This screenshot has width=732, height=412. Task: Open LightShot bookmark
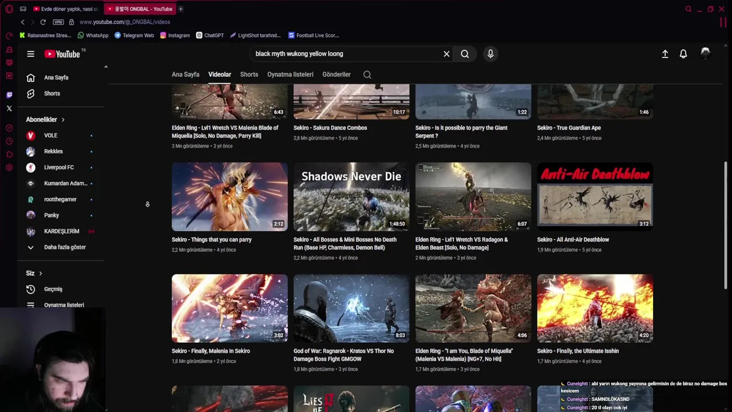click(x=255, y=35)
